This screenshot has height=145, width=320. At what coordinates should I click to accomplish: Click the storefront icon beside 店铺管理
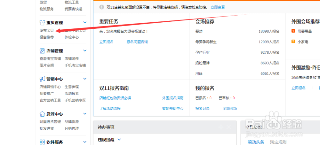coord(42,51)
